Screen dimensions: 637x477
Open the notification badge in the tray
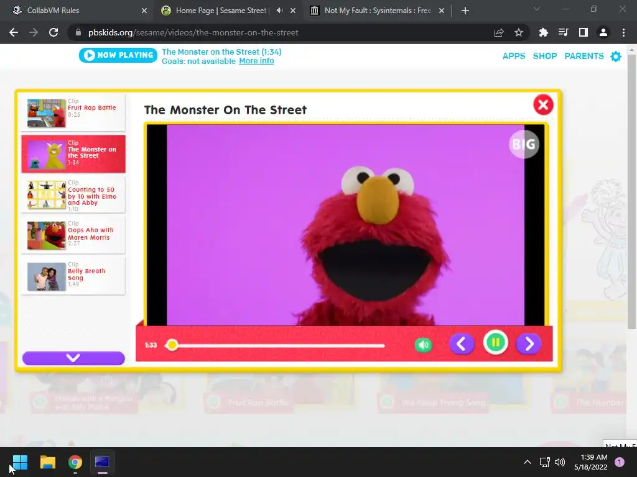pos(620,462)
